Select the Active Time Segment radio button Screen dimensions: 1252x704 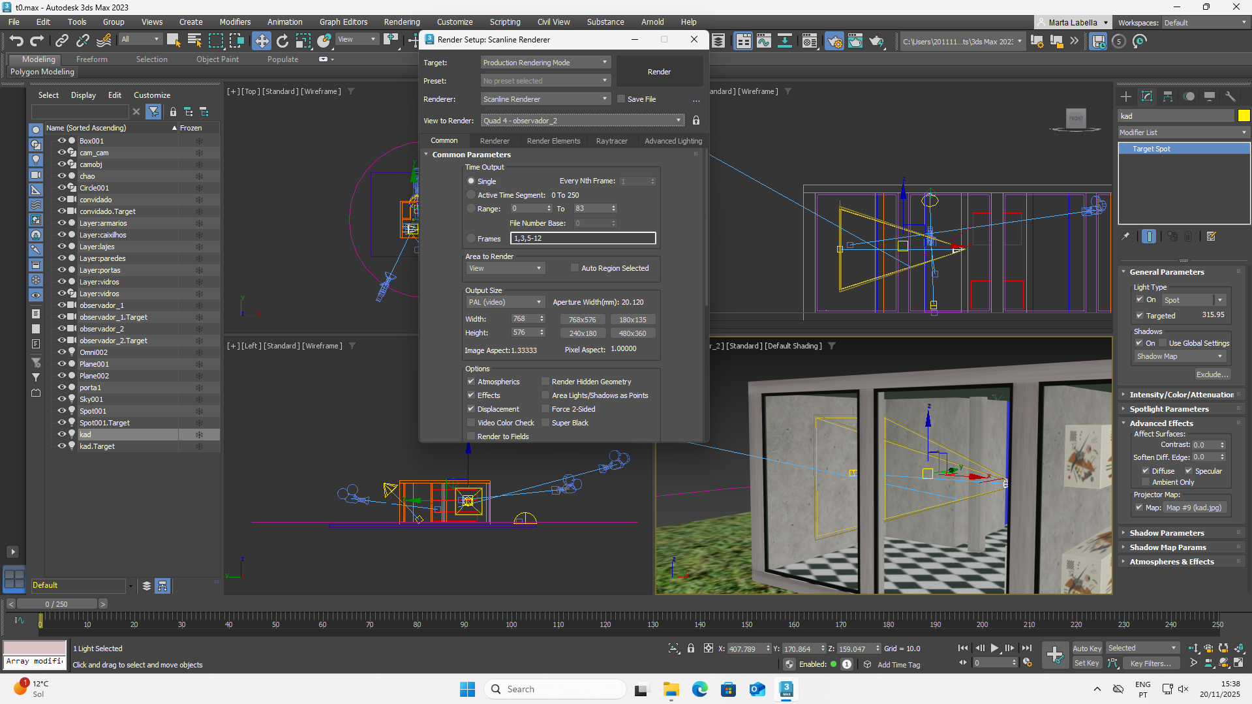[x=471, y=195]
